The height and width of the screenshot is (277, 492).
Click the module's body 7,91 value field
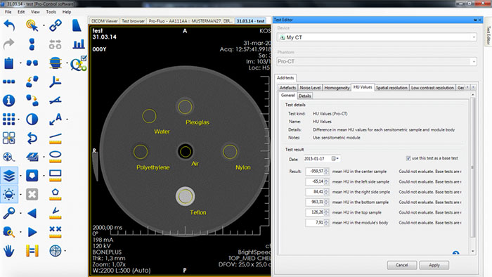pyautogui.click(x=315, y=222)
